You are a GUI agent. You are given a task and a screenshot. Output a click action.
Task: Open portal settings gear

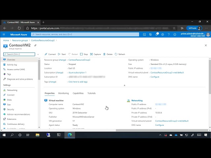[163, 35]
